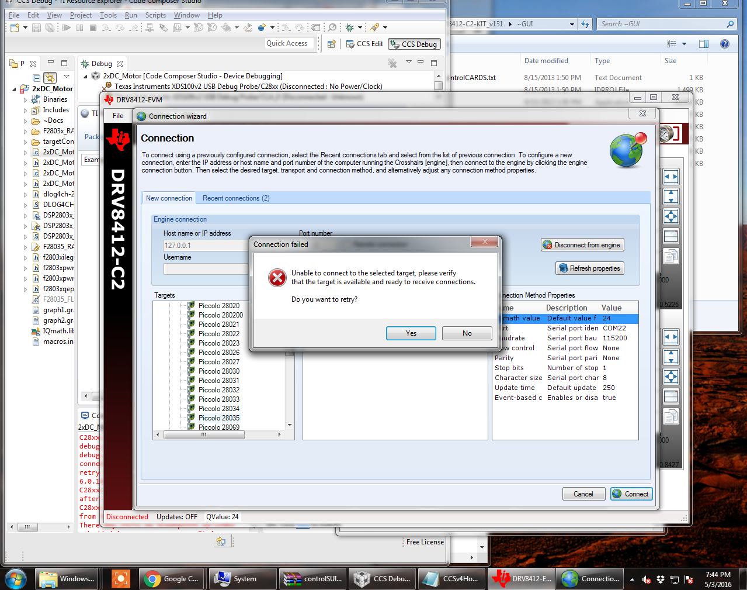Select the New connection tab

tap(169, 198)
